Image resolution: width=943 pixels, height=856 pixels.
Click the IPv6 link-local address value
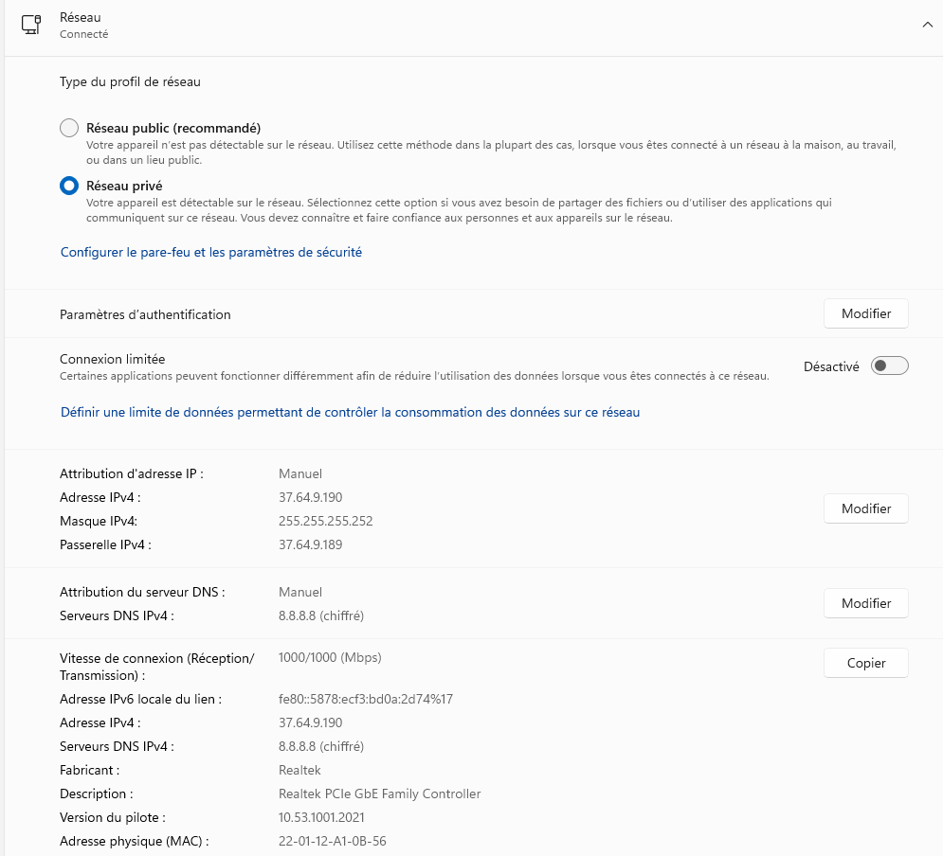pos(365,699)
